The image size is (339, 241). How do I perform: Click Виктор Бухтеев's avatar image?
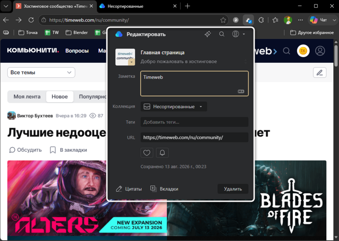[11, 115]
